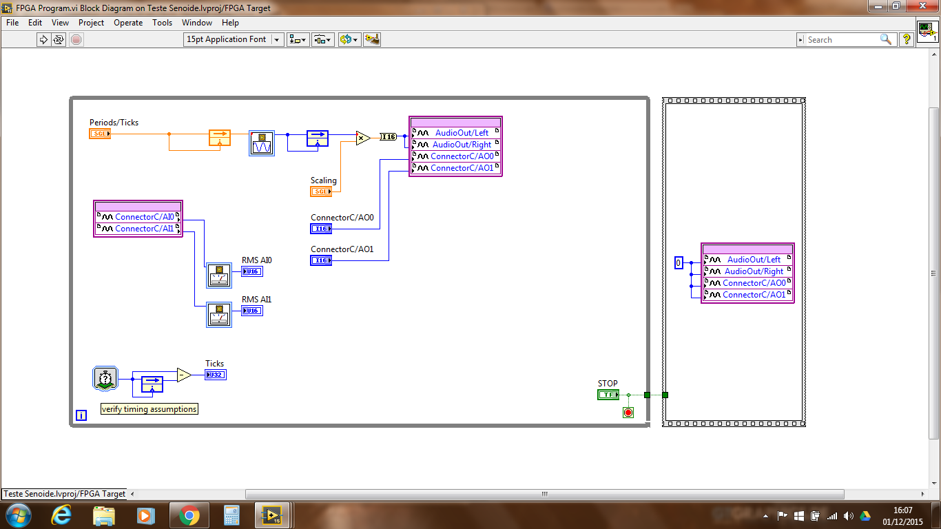The image size is (941, 529).
Task: Open the Align Objects dropdown
Action: 298,39
